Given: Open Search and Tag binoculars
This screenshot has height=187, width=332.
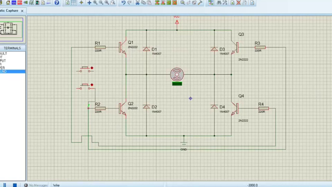Looking at the screenshot, I should click(219, 3).
